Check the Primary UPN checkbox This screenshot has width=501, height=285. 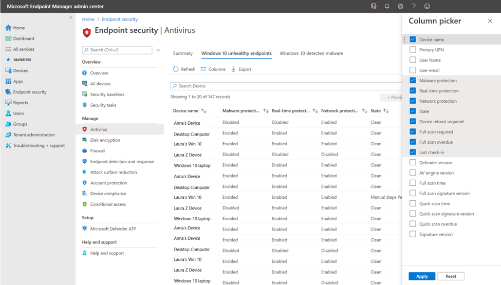[x=413, y=49]
